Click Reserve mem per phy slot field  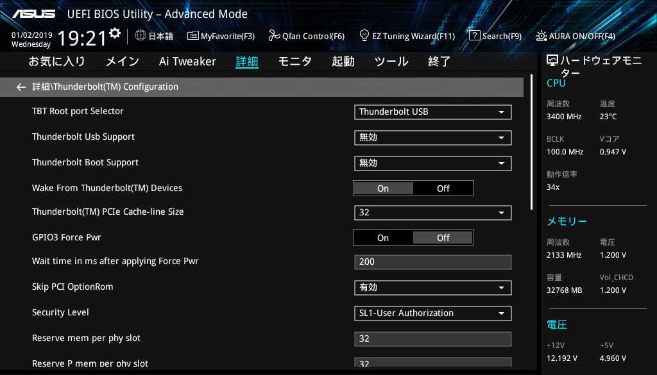coord(433,339)
